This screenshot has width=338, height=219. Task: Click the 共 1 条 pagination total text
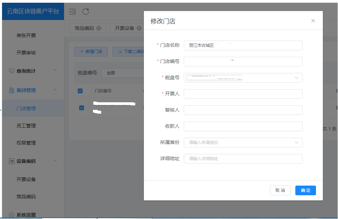click(329, 129)
